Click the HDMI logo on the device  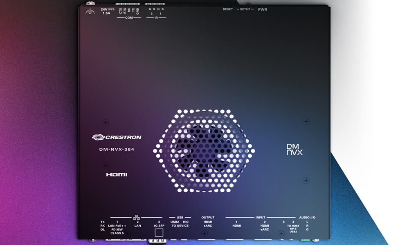pyautogui.click(x=117, y=174)
